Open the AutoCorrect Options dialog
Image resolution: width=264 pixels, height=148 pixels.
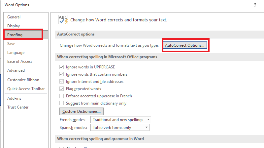[x=184, y=45]
